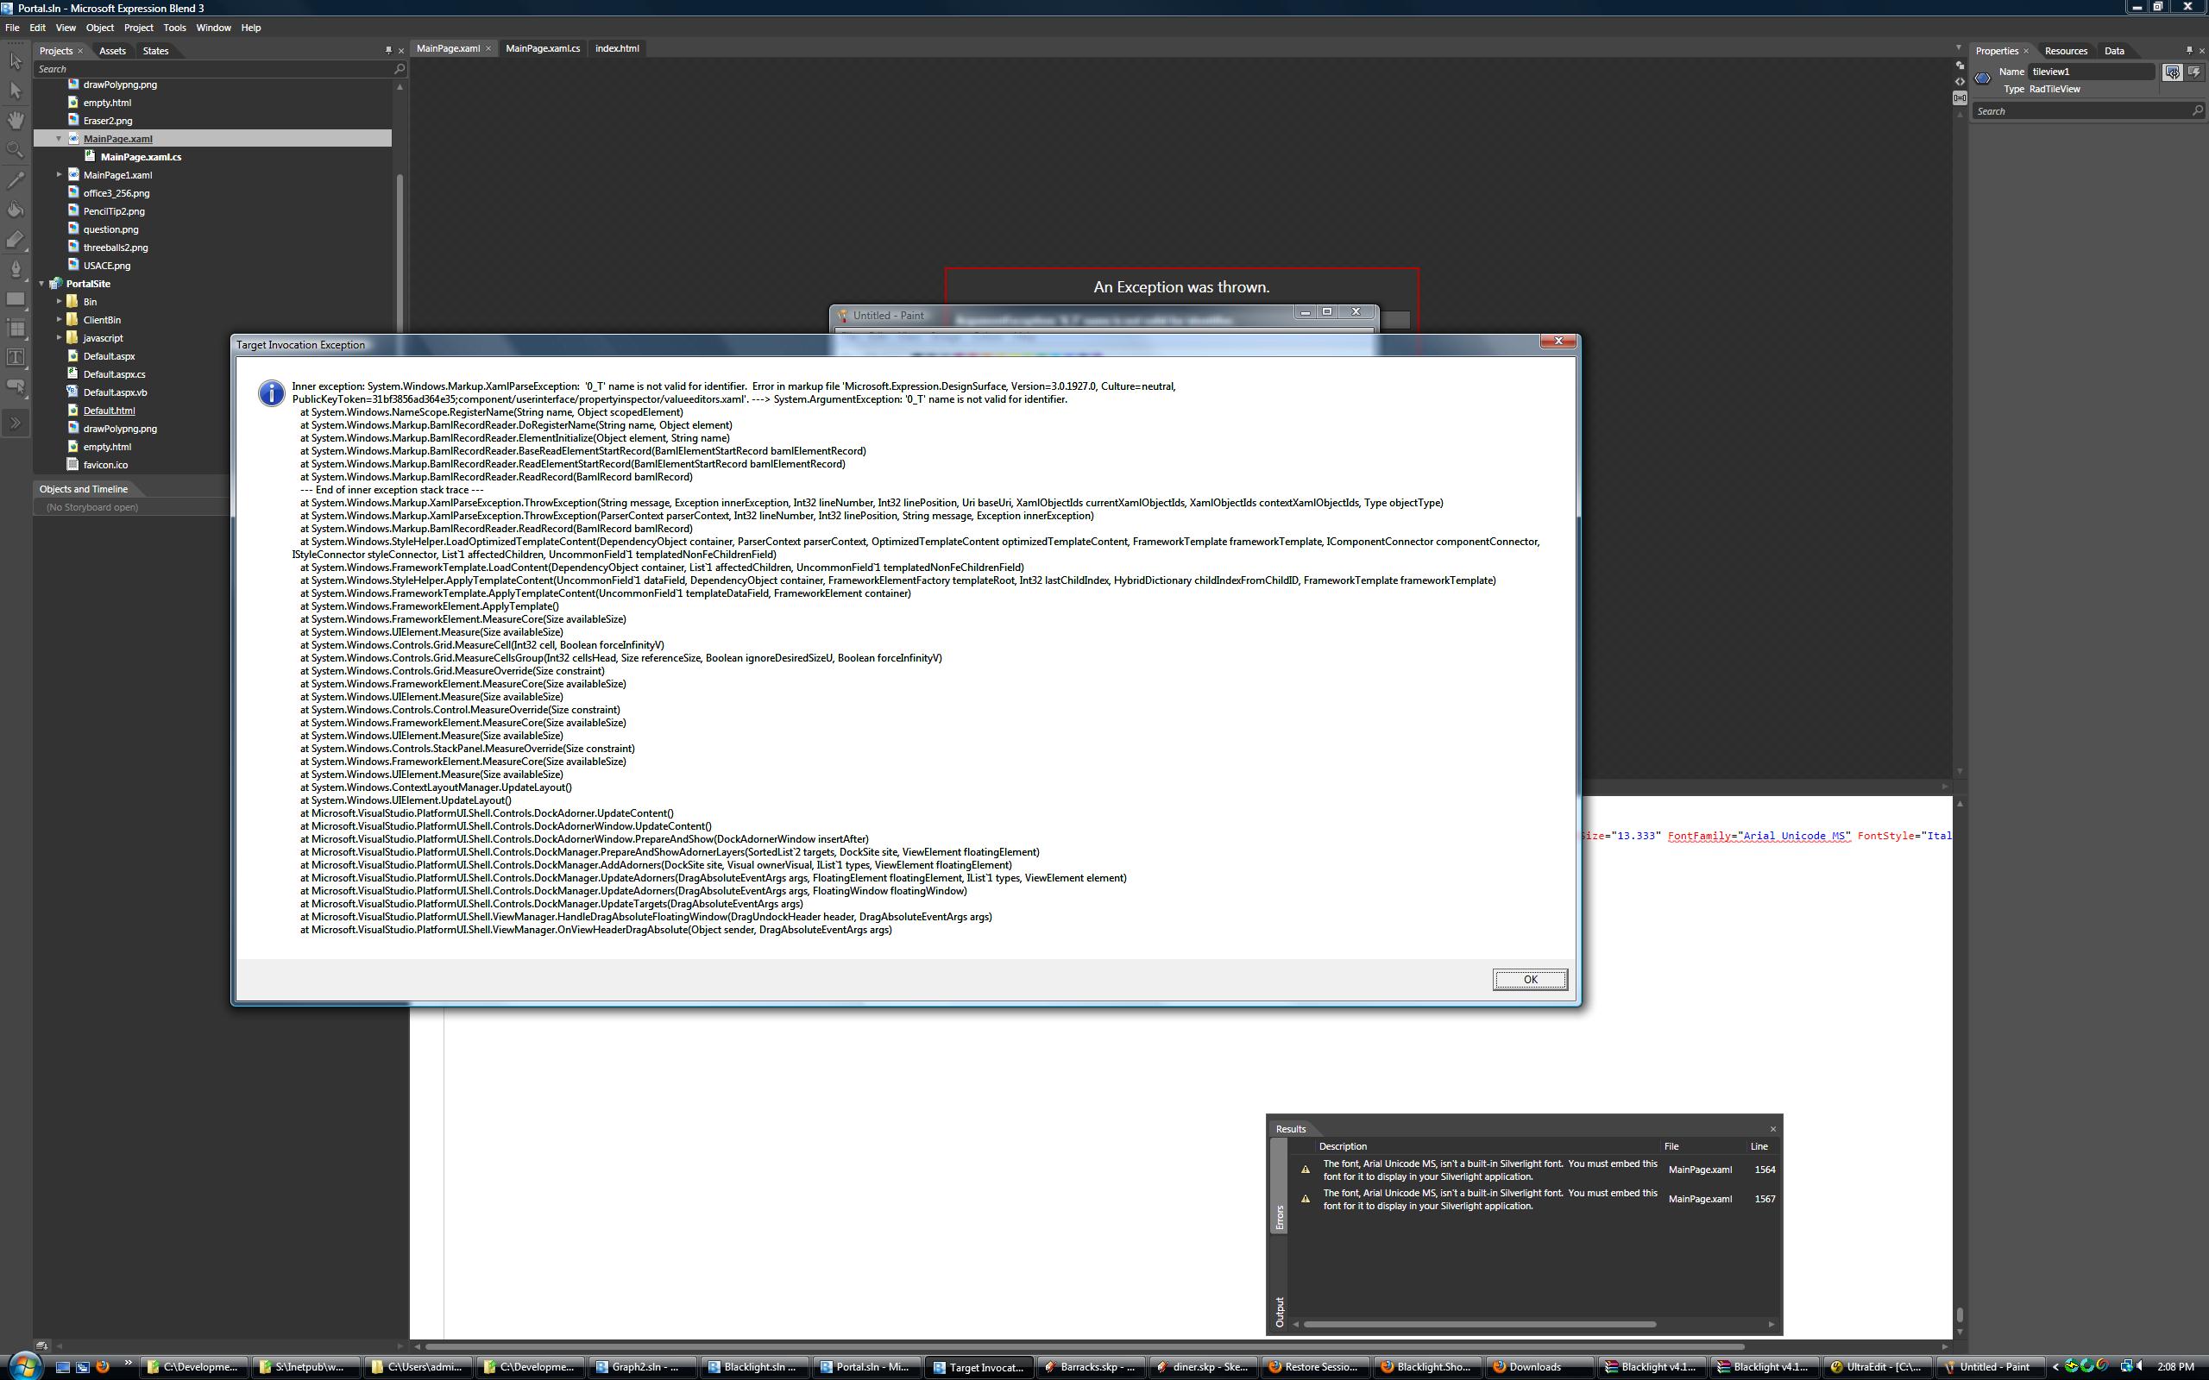Select the Pen tool
This screenshot has width=2209, height=1380.
(x=16, y=269)
